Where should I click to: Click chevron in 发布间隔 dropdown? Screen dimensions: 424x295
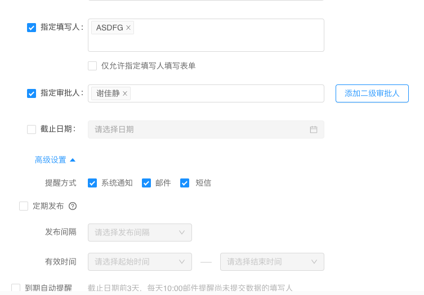(x=182, y=233)
